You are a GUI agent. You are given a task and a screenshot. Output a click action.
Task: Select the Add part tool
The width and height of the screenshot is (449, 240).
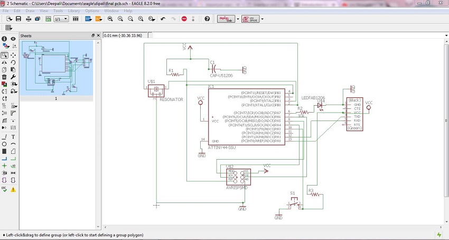coord(4,84)
